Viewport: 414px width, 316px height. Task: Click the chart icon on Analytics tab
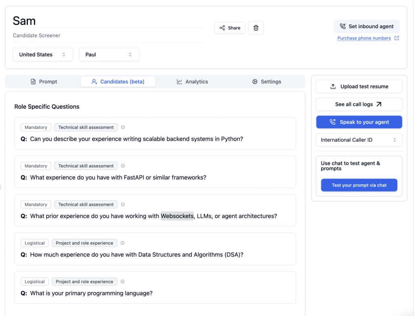point(179,82)
